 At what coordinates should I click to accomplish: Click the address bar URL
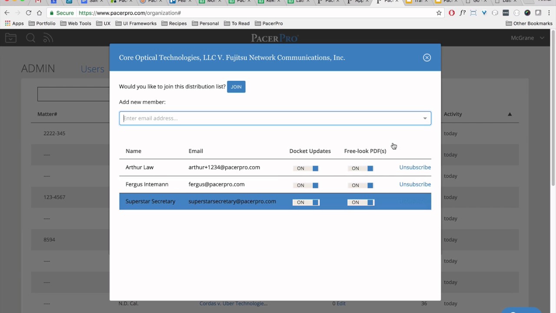pyautogui.click(x=130, y=13)
